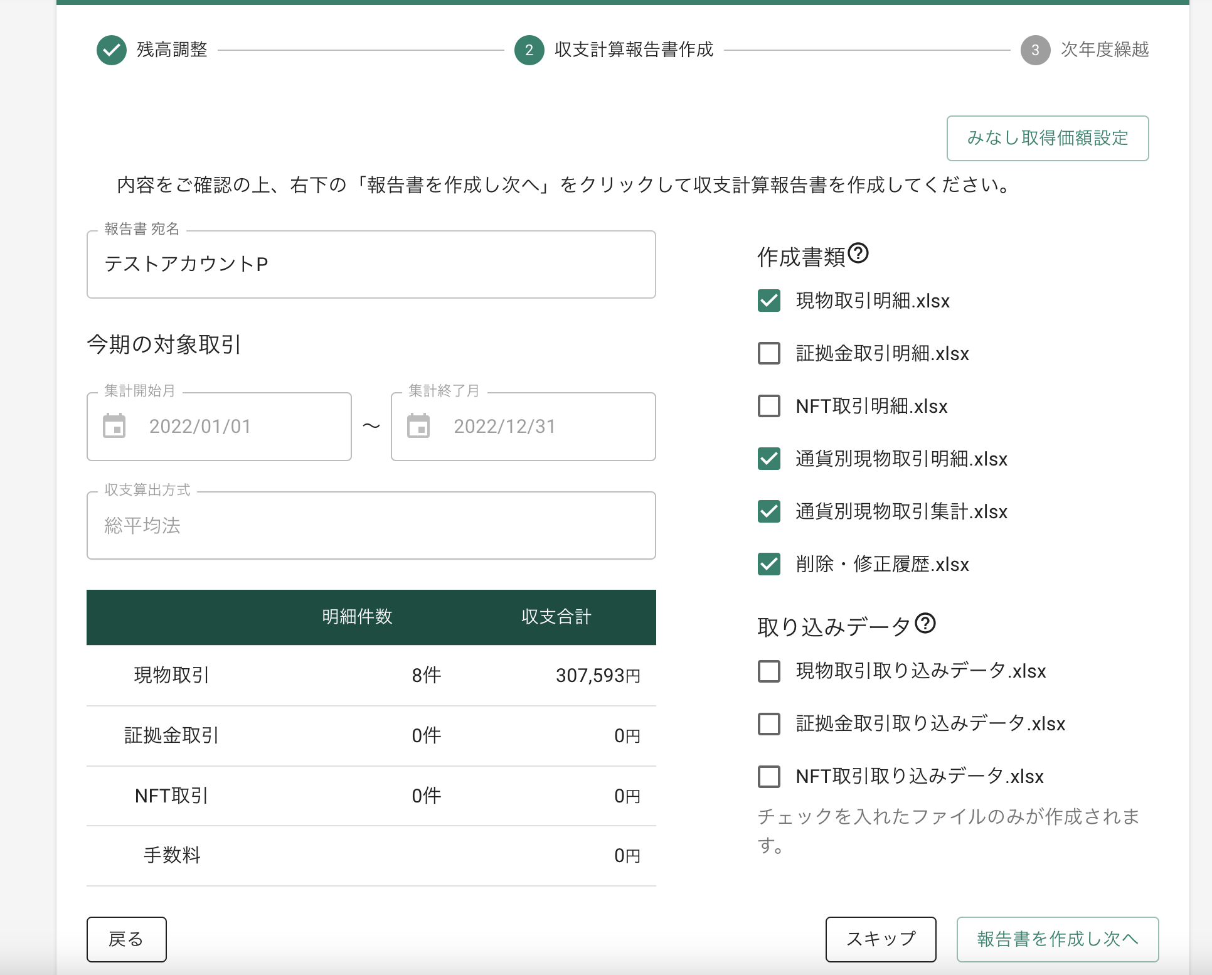The height and width of the screenshot is (975, 1212).
Task: Open the help icon beside 作成書類
Action: pos(860,253)
